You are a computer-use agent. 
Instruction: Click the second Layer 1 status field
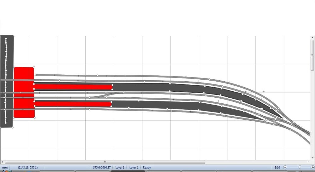tap(134, 168)
